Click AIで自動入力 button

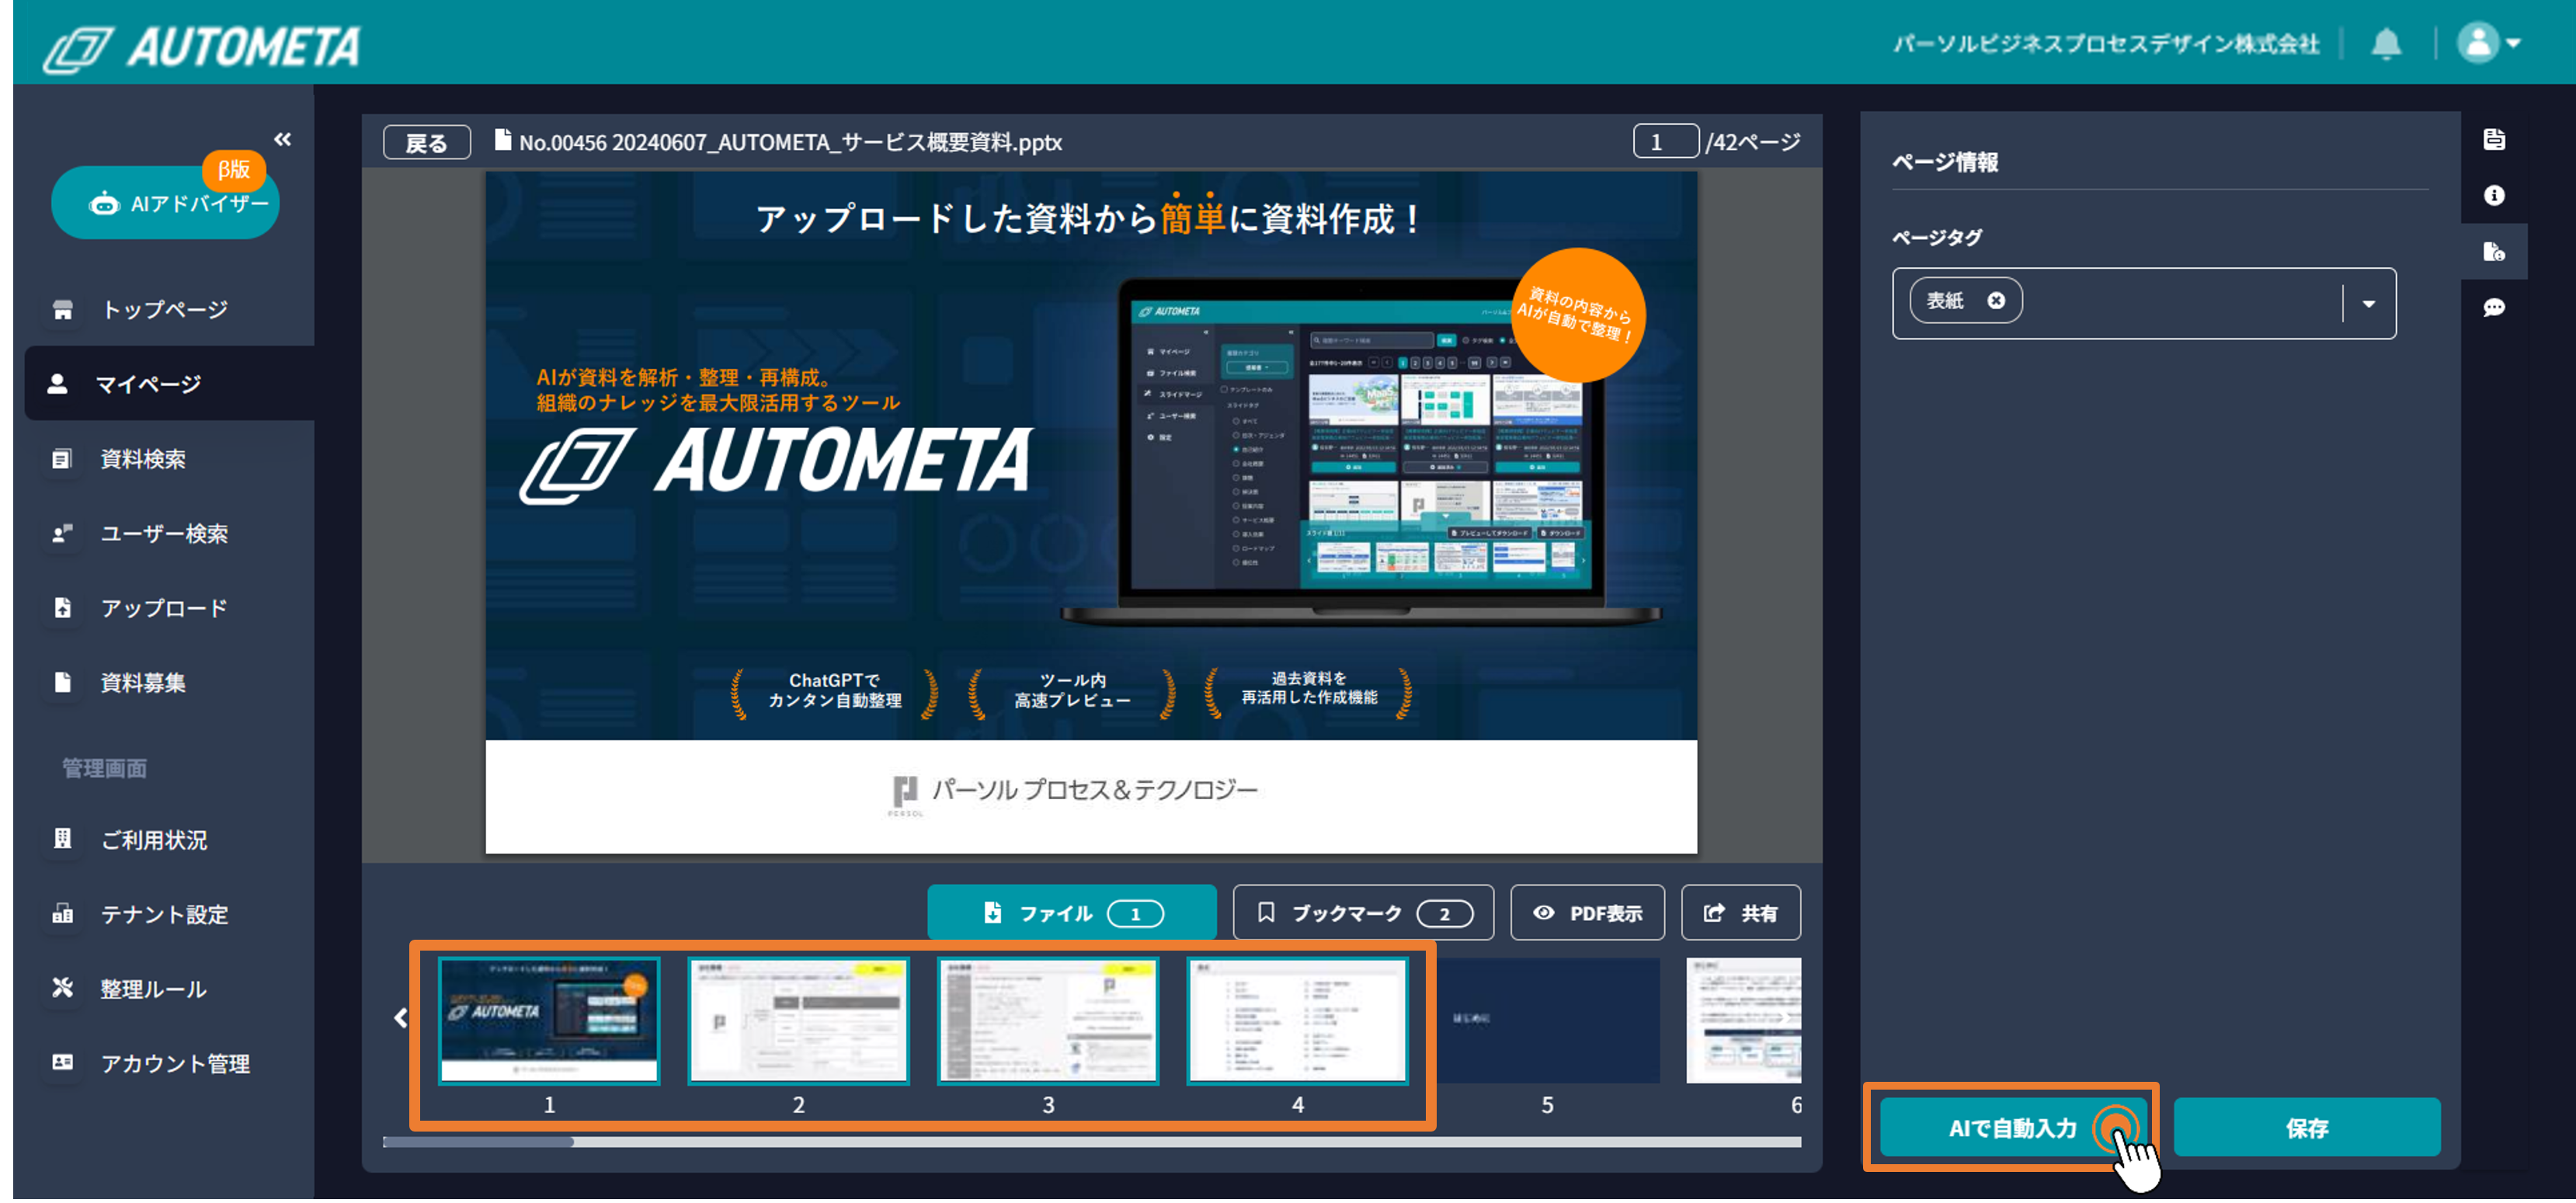pyautogui.click(x=2012, y=1129)
